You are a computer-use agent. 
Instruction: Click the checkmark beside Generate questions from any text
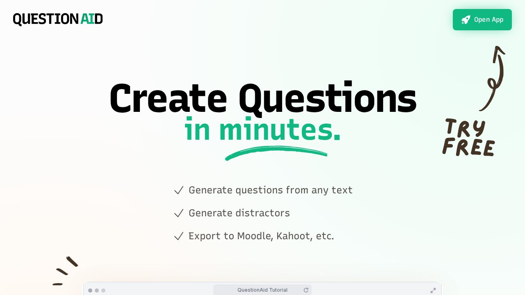pyautogui.click(x=179, y=190)
